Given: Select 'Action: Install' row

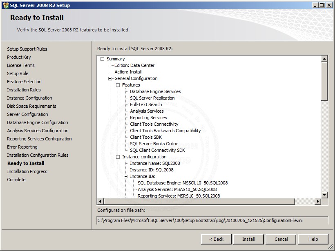Looking at the screenshot, I should tap(128, 72).
